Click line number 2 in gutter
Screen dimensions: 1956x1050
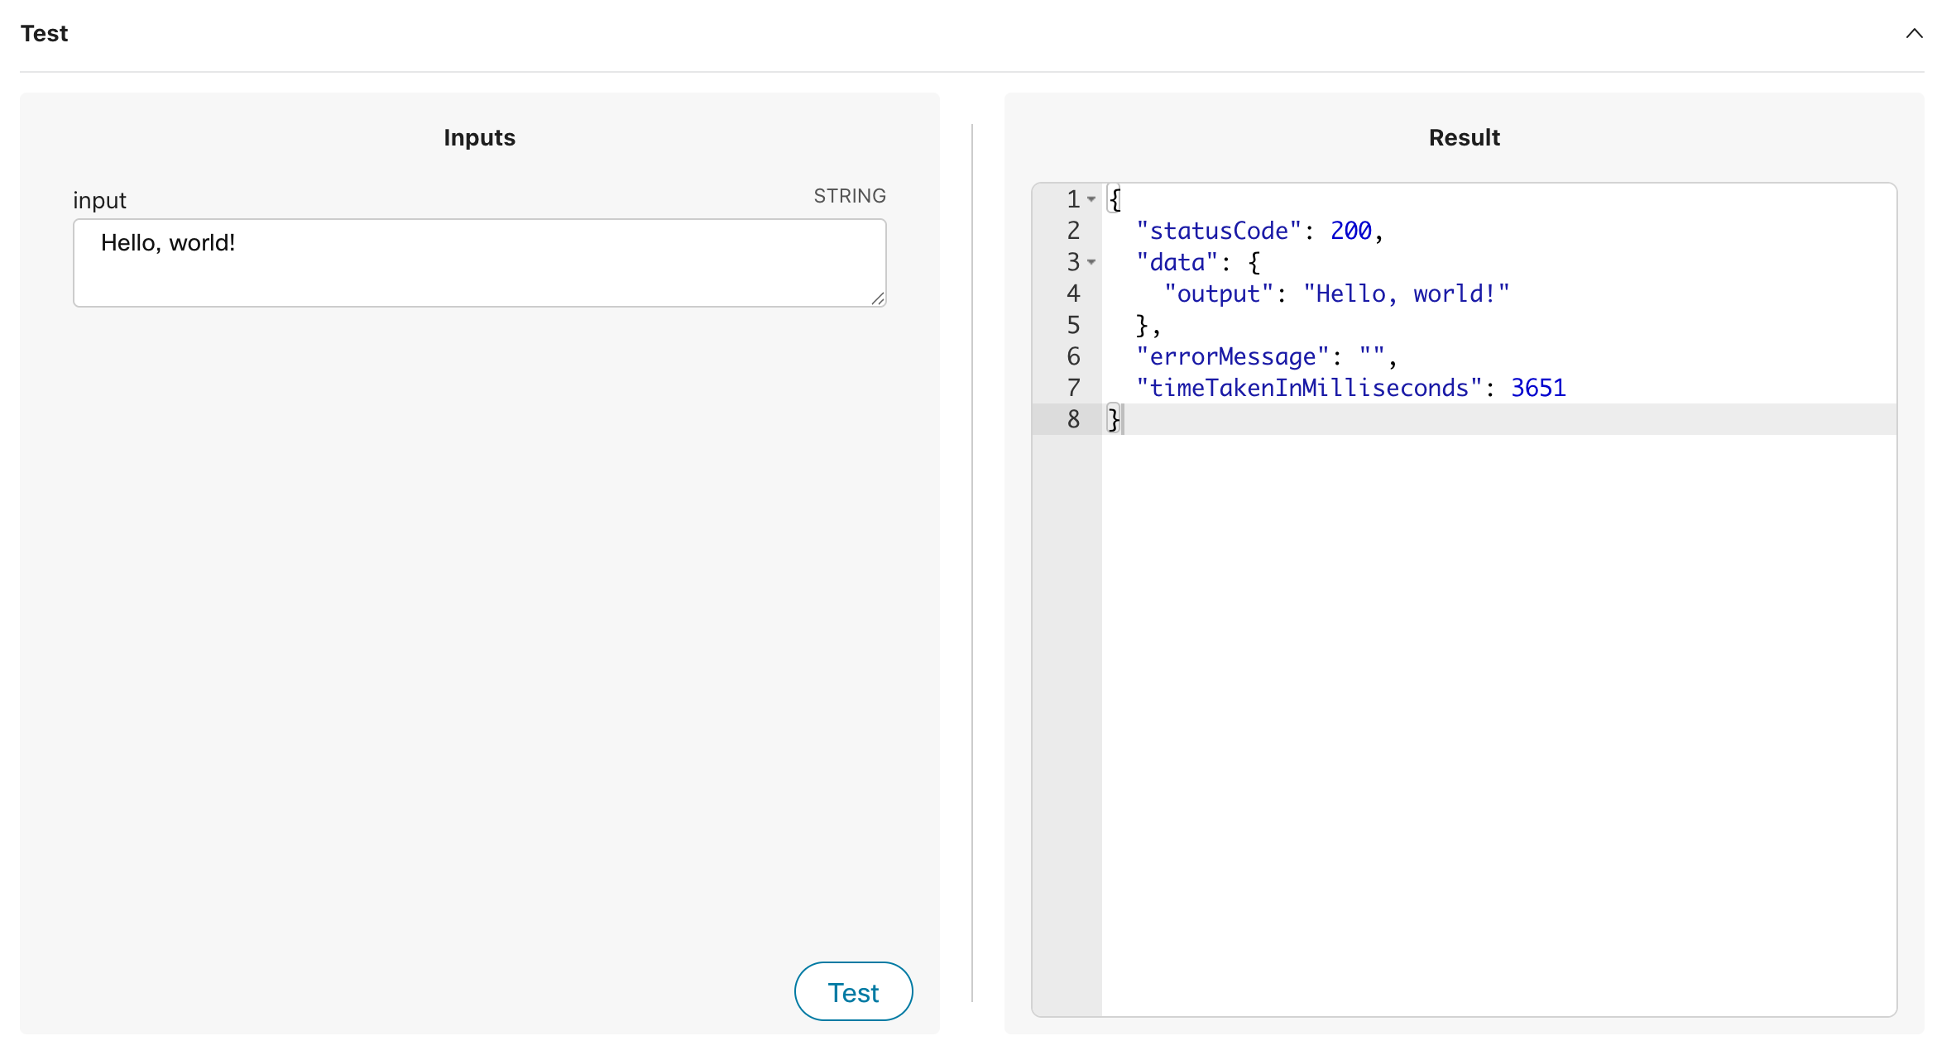1073,231
